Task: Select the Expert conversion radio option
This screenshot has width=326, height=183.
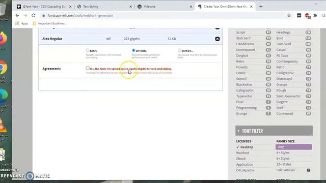Action: point(179,50)
